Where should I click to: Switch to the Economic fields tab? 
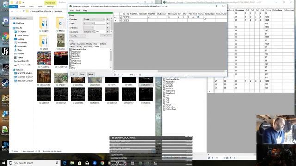[81, 44]
